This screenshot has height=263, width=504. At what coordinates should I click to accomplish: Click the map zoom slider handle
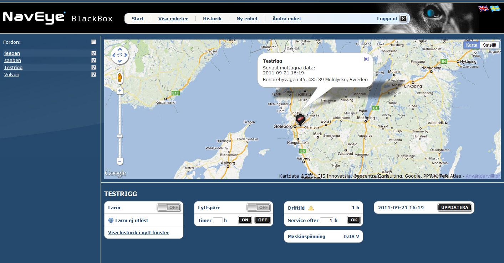tap(120, 136)
